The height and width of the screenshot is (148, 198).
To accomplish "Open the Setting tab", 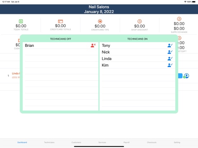I will point(177,142).
